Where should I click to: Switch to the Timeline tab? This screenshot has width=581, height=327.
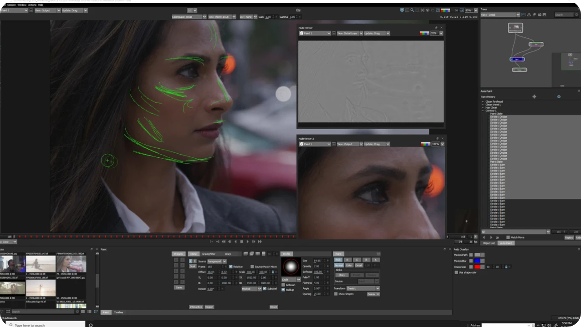point(118,312)
